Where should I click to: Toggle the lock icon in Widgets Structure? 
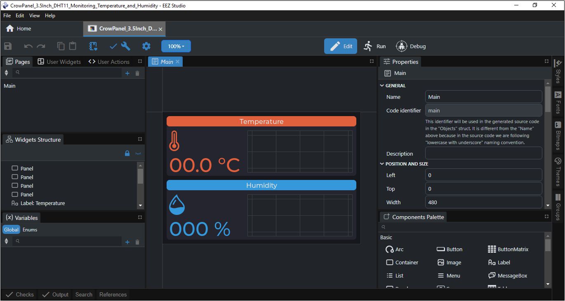tap(127, 154)
